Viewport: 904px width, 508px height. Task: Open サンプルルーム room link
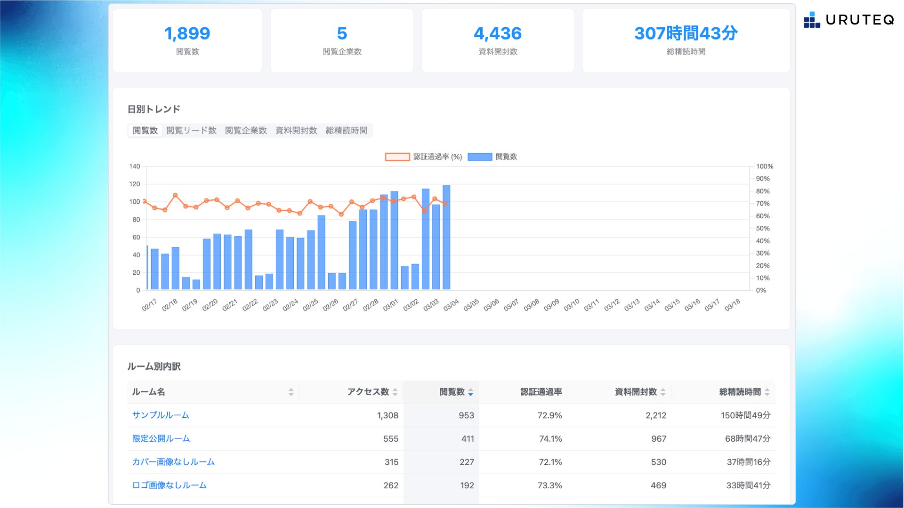[x=161, y=415]
